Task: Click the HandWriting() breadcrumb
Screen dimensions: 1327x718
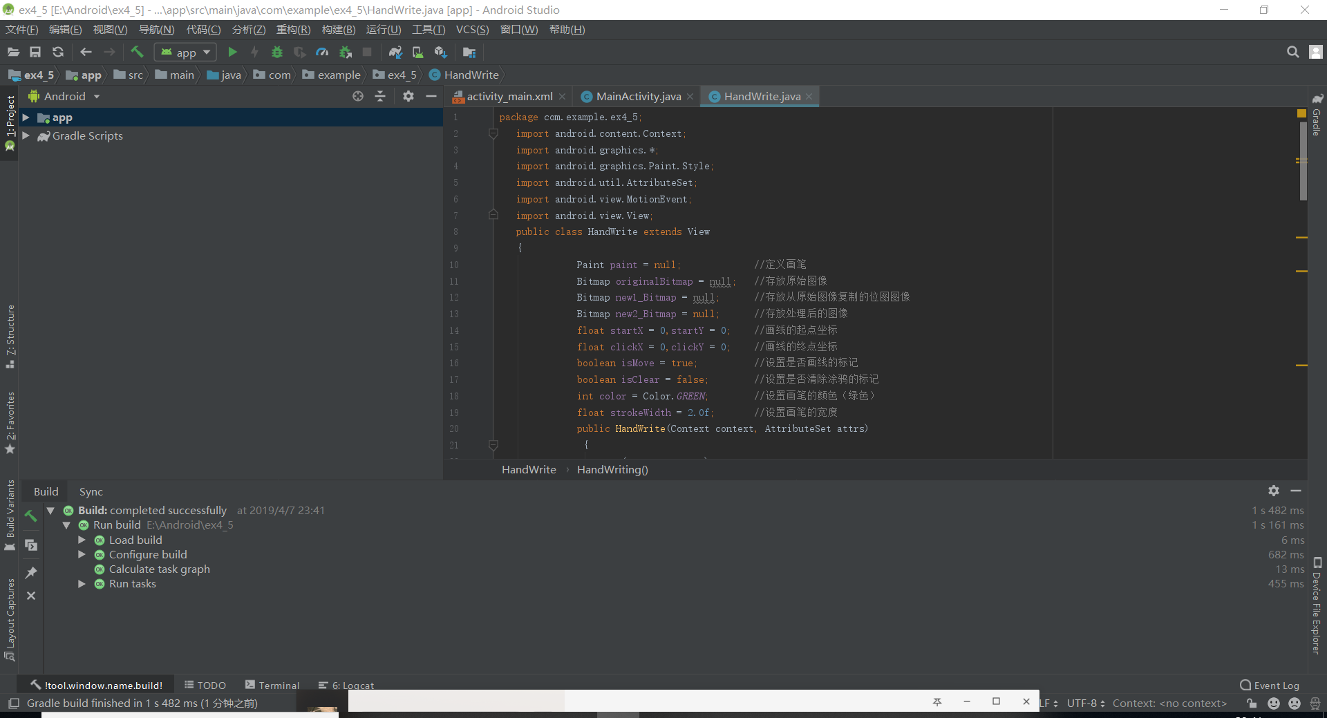Action: tap(612, 469)
